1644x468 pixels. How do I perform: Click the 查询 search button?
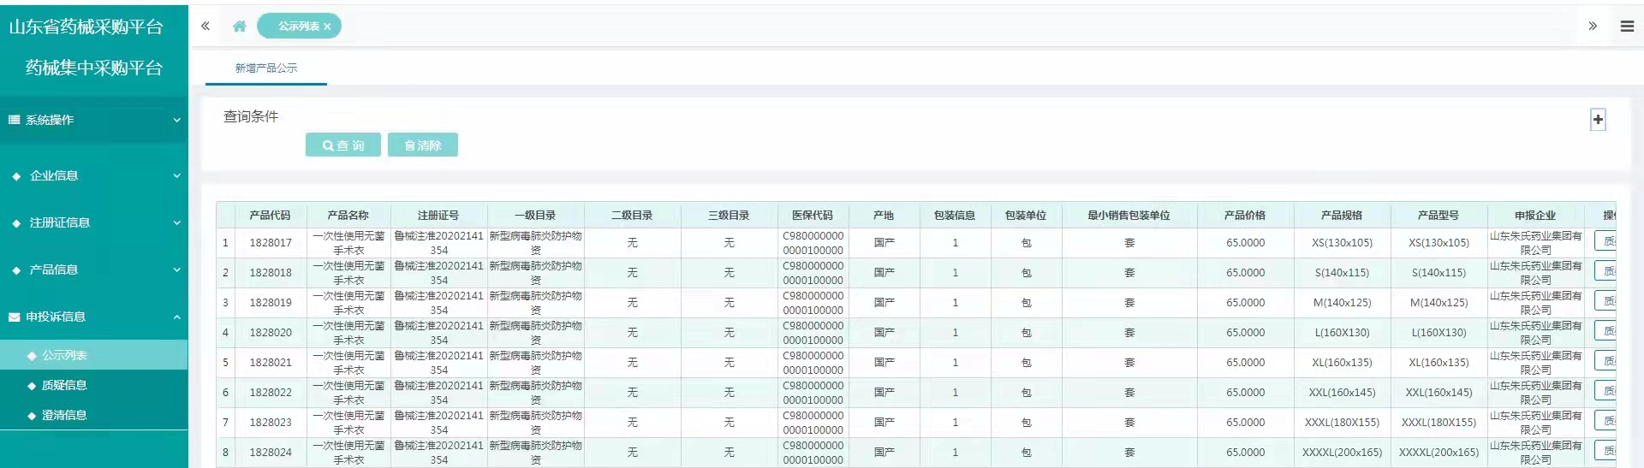342,145
